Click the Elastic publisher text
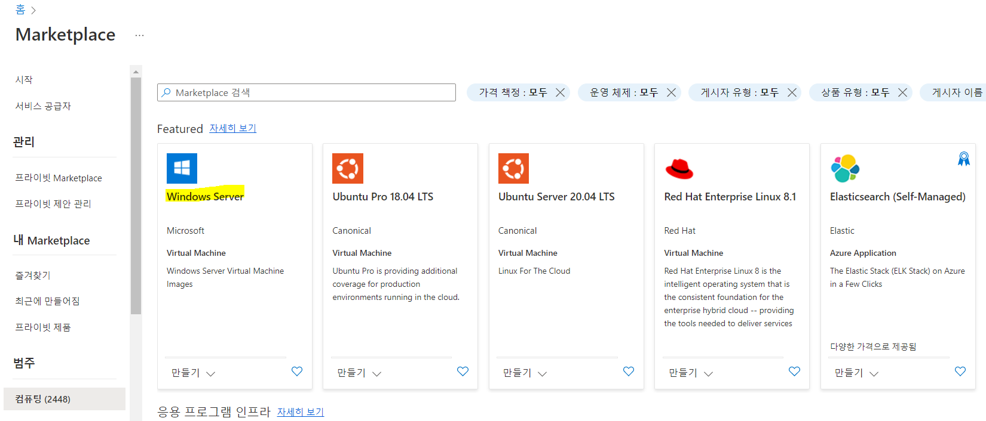This screenshot has height=421, width=986. [x=842, y=231]
